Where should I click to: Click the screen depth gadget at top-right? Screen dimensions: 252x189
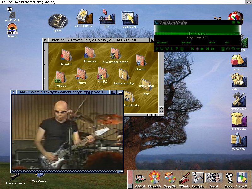(248, 2)
